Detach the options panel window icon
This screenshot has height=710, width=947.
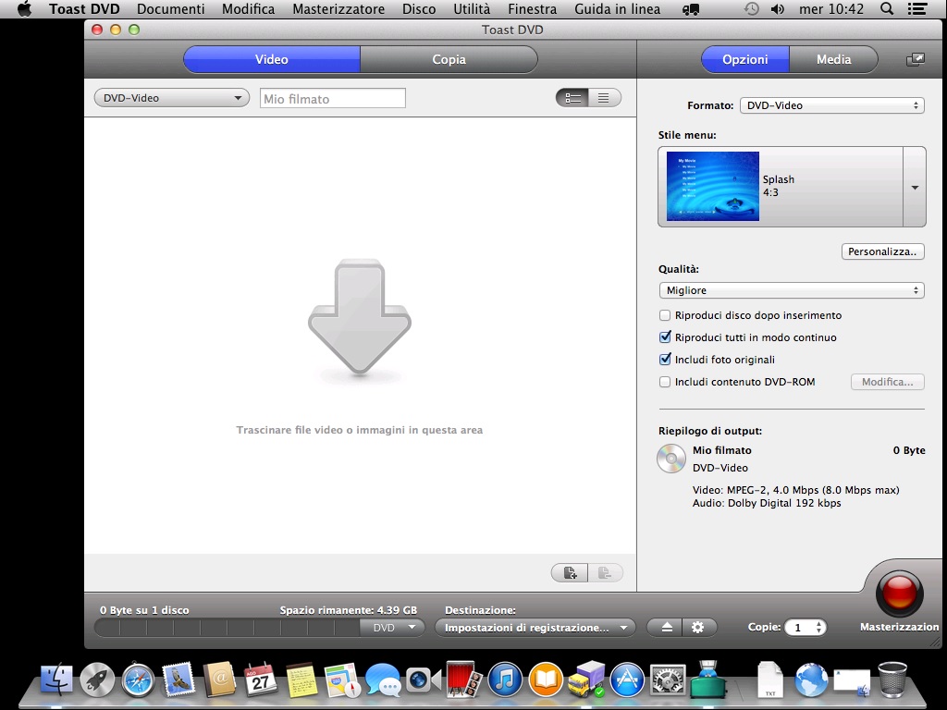coord(915,59)
